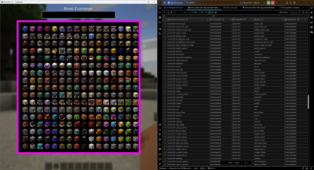314x170 pixels.
Task: Show chart view of table data
Action: (213, 12)
